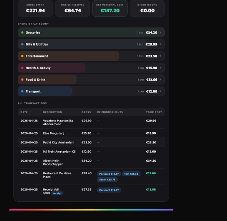This screenshot has width=227, height=221.
Task: Click the Reimbursements column header
Action: point(110,112)
